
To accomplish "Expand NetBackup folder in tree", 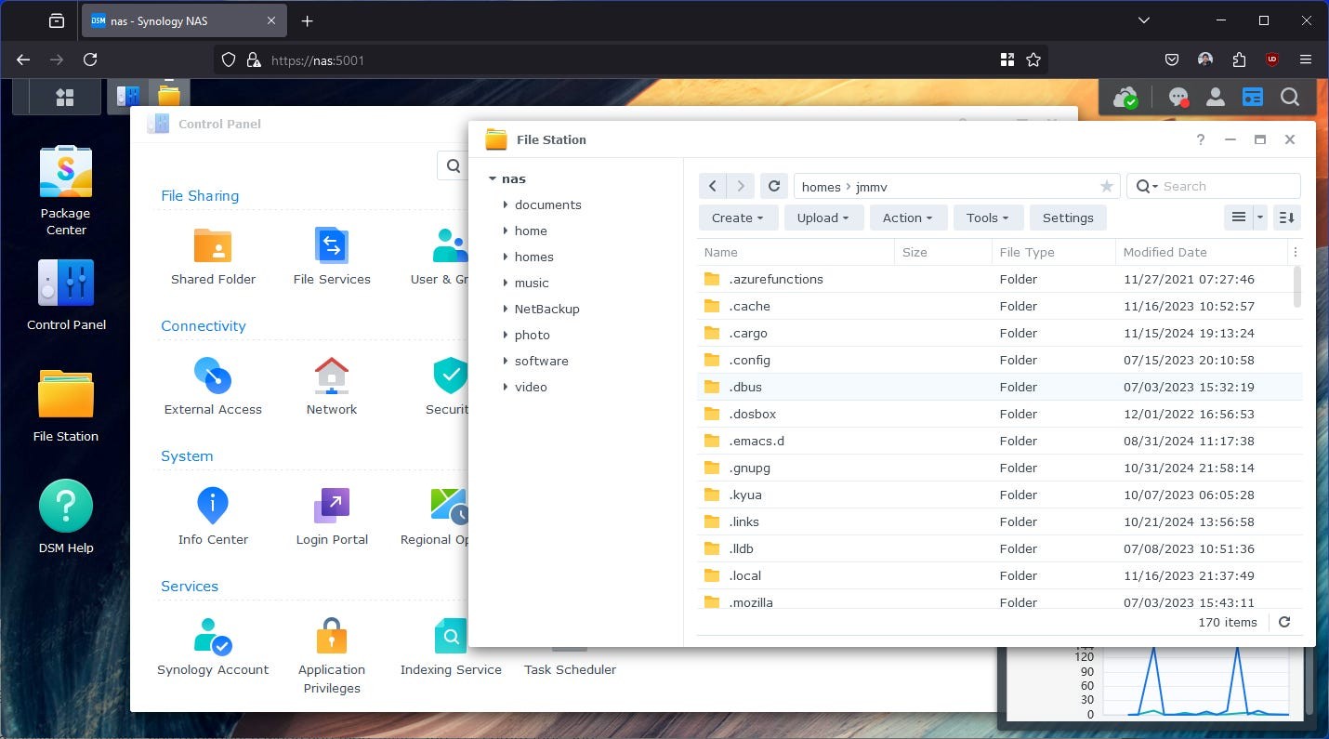I will [x=505, y=309].
